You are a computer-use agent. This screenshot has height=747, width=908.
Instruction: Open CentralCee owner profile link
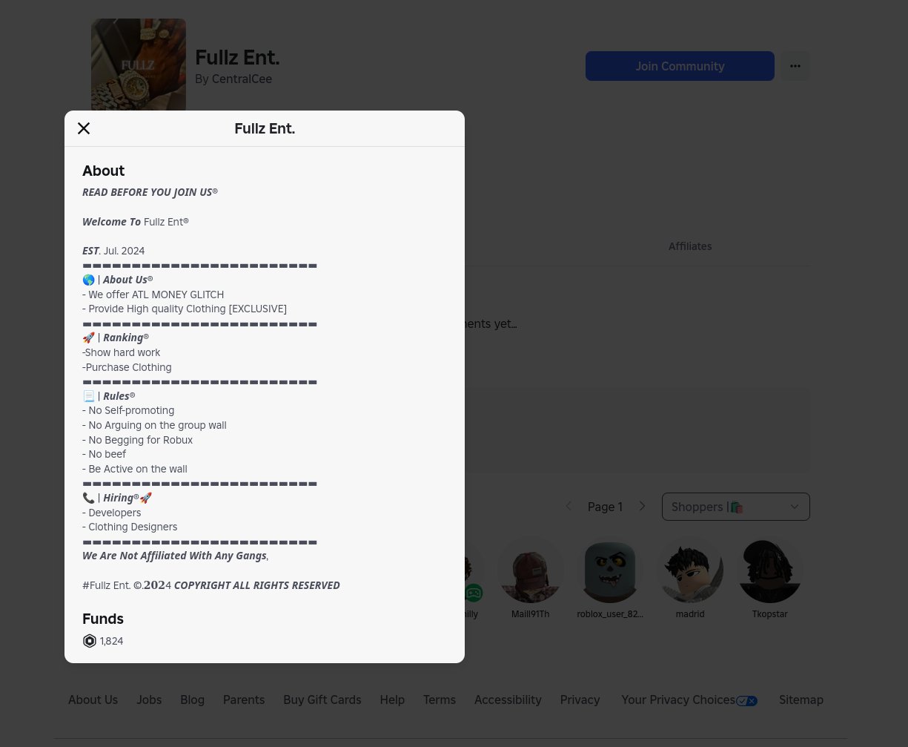pyautogui.click(x=242, y=79)
